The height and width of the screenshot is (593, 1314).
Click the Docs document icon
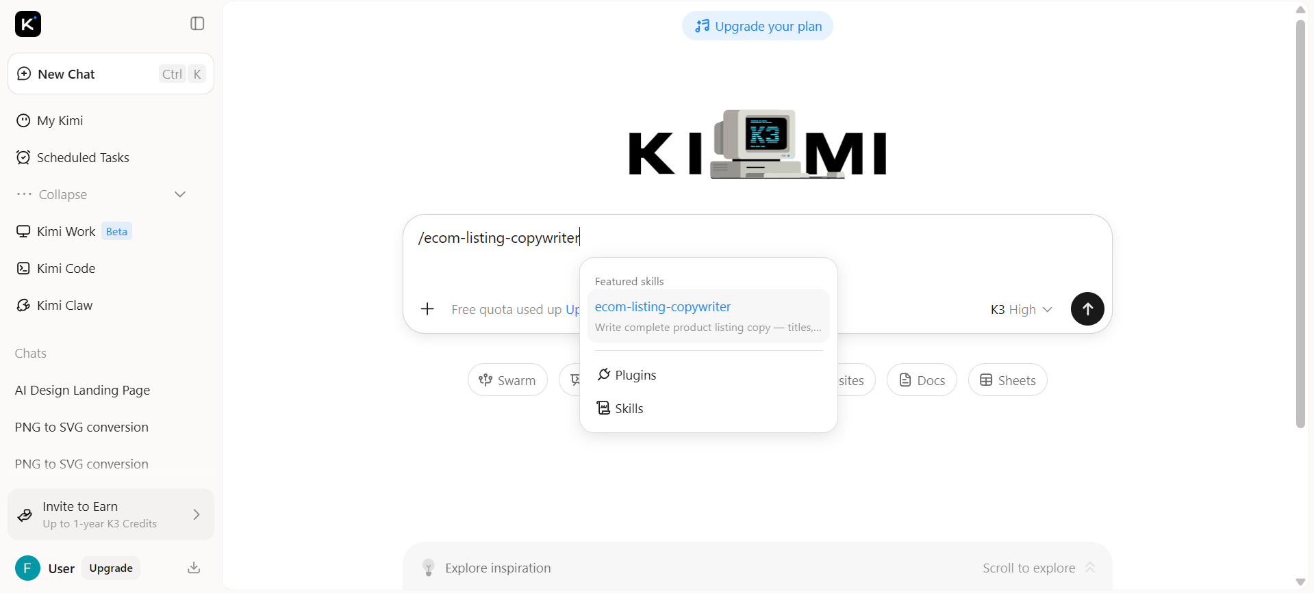(x=905, y=380)
